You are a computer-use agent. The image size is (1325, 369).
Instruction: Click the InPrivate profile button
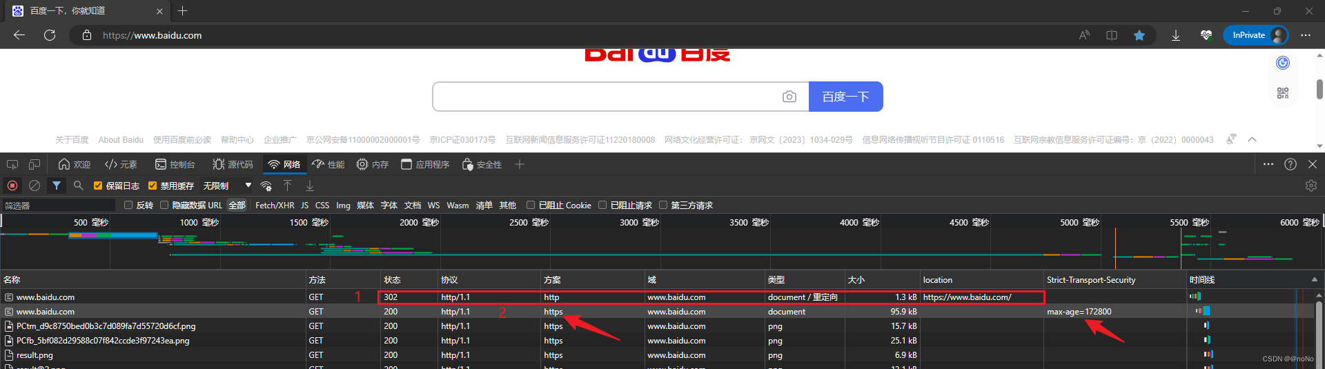(1255, 35)
